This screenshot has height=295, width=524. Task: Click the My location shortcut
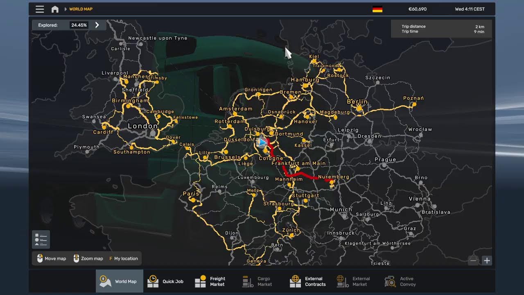[123, 259]
